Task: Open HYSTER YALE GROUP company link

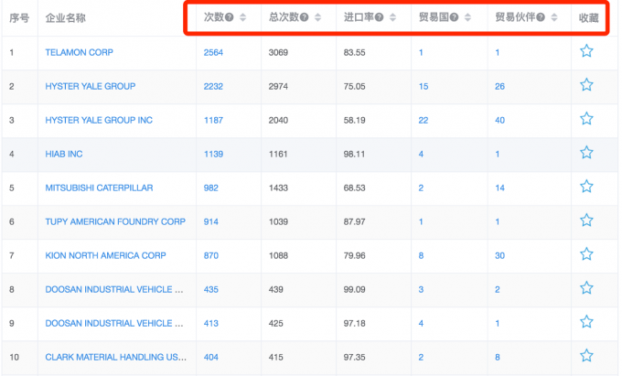Action: click(x=90, y=86)
